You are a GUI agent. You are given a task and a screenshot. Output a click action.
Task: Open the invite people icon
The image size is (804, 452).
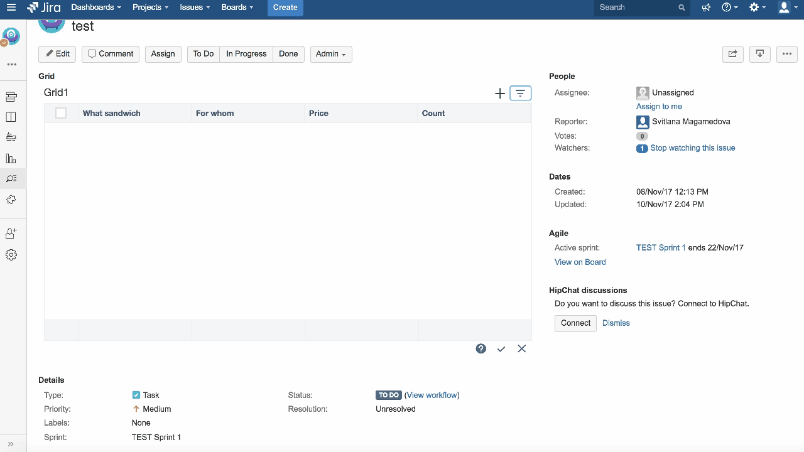[x=14, y=232]
